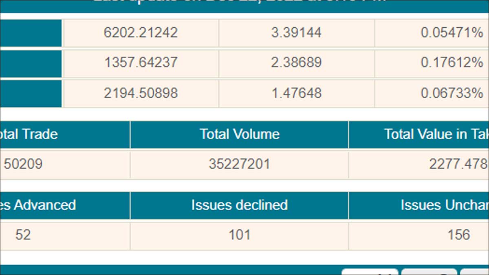This screenshot has height=275, width=489.
Task: Click the index value 2194.50898
Action: coord(141,93)
